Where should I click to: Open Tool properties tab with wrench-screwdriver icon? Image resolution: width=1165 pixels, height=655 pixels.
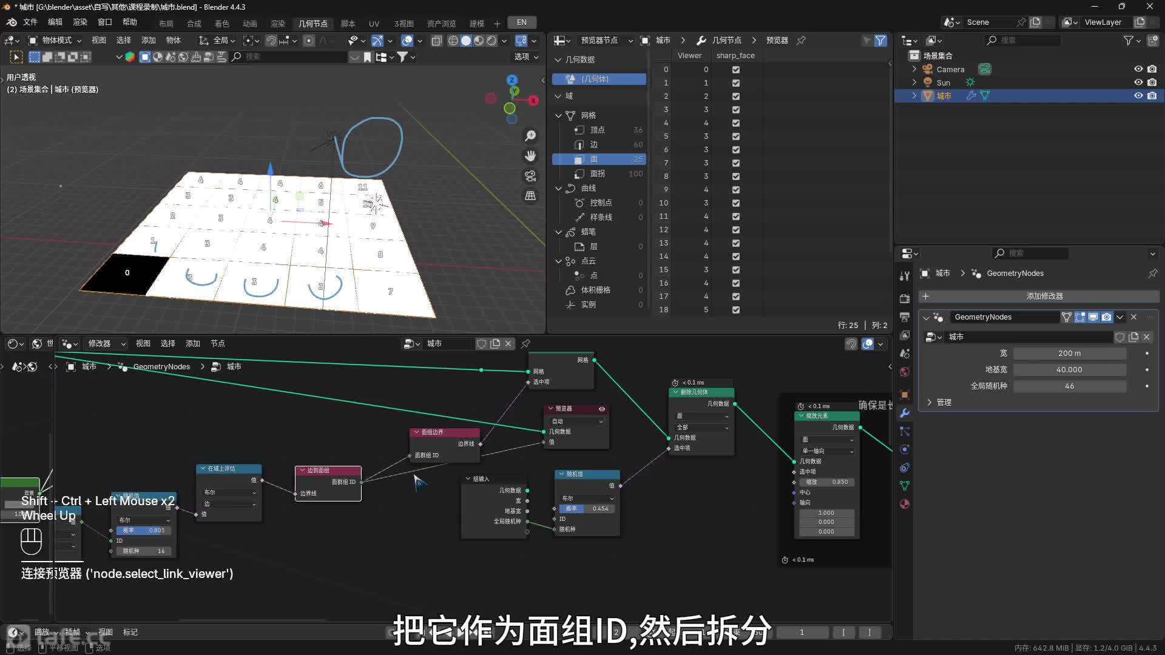click(905, 276)
